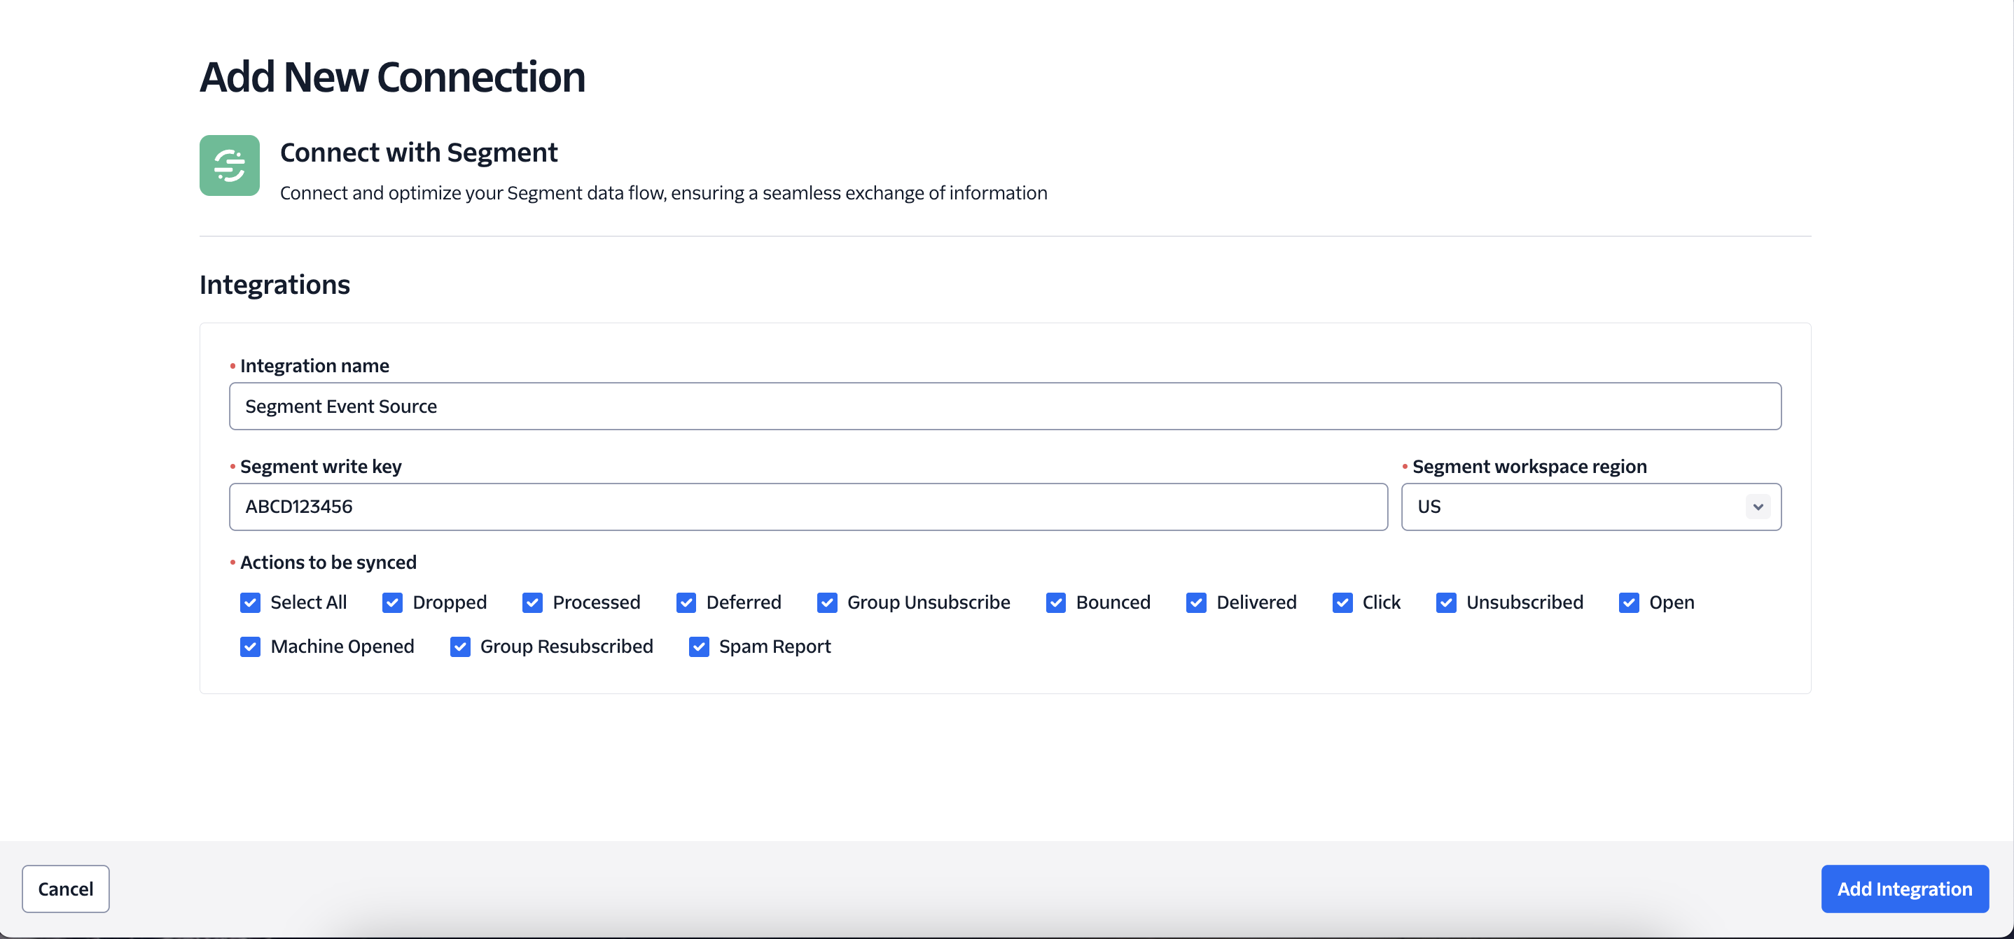Image resolution: width=2014 pixels, height=939 pixels.
Task: Uncheck the Dropped action checkbox
Action: [392, 602]
